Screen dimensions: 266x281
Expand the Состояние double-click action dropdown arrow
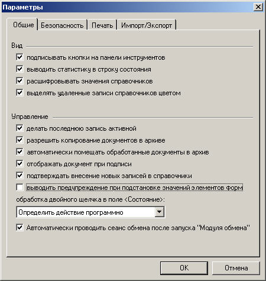tap(160, 212)
